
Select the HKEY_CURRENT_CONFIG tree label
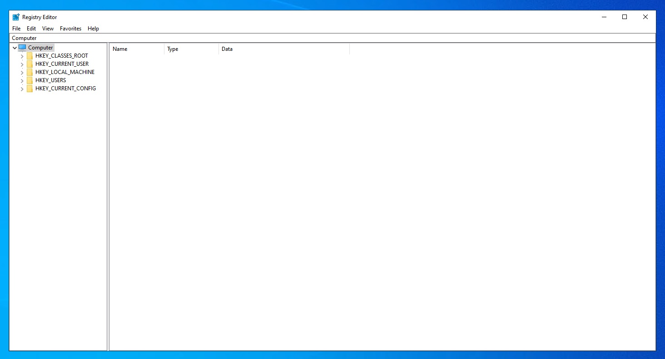(65, 89)
